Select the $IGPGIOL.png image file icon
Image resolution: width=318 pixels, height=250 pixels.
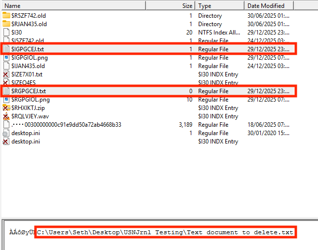(6, 58)
